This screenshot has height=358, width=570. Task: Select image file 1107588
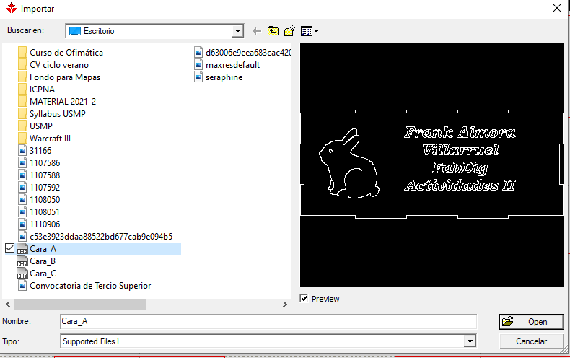coord(39,175)
